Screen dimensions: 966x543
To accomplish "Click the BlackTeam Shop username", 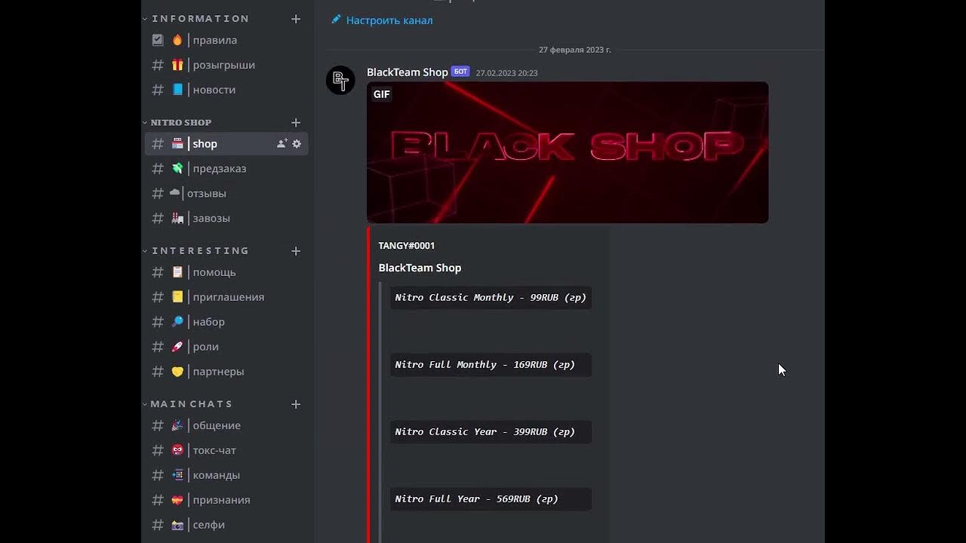I will pos(408,72).
